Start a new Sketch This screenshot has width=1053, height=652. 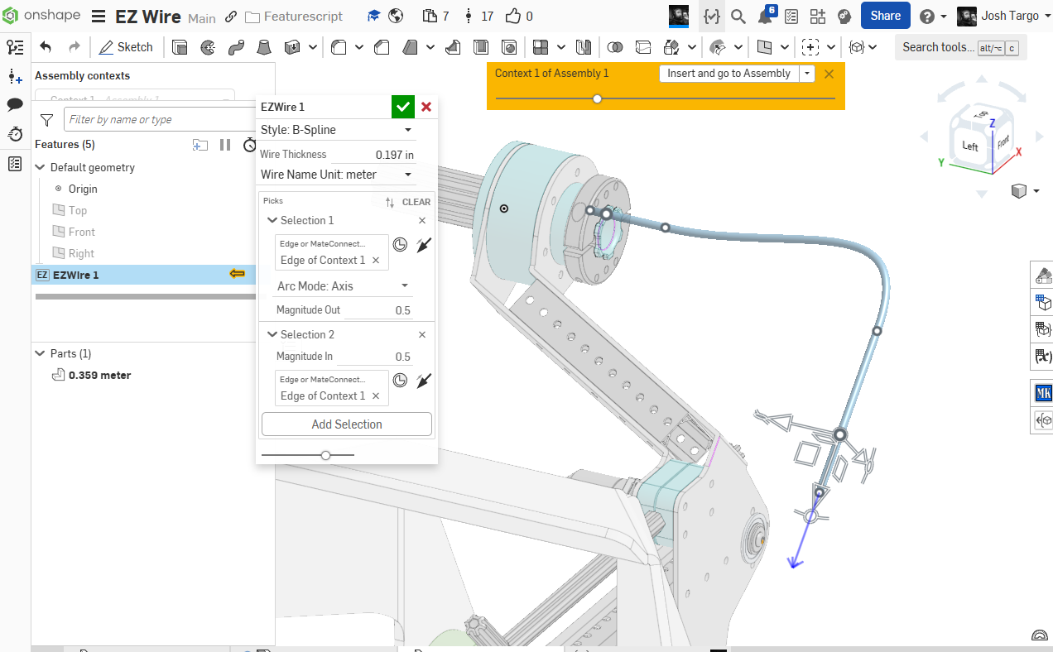point(126,47)
